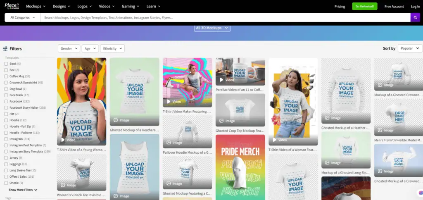Open the All Categories search dropdown
This screenshot has width=423, height=200.
pos(23,18)
